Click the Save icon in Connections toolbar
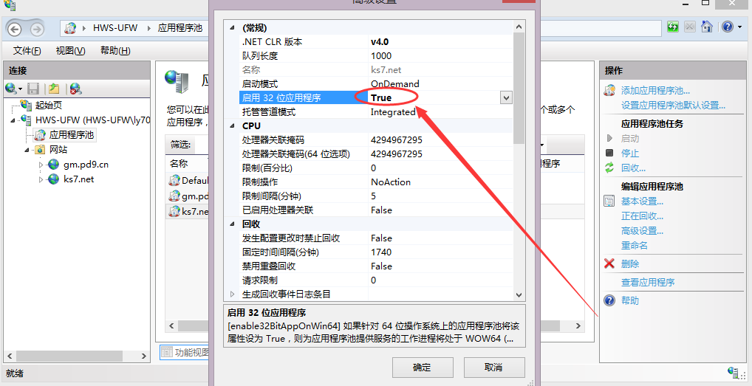This screenshot has height=386, width=752. click(33, 89)
